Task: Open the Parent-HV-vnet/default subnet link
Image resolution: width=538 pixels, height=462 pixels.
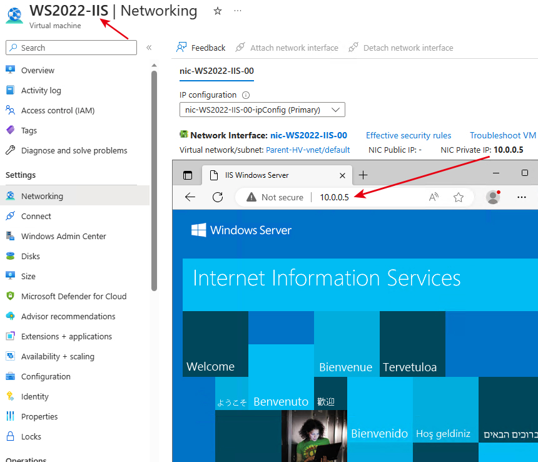Action: (308, 150)
